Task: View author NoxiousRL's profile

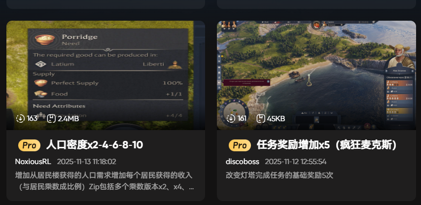Action: click(x=33, y=162)
